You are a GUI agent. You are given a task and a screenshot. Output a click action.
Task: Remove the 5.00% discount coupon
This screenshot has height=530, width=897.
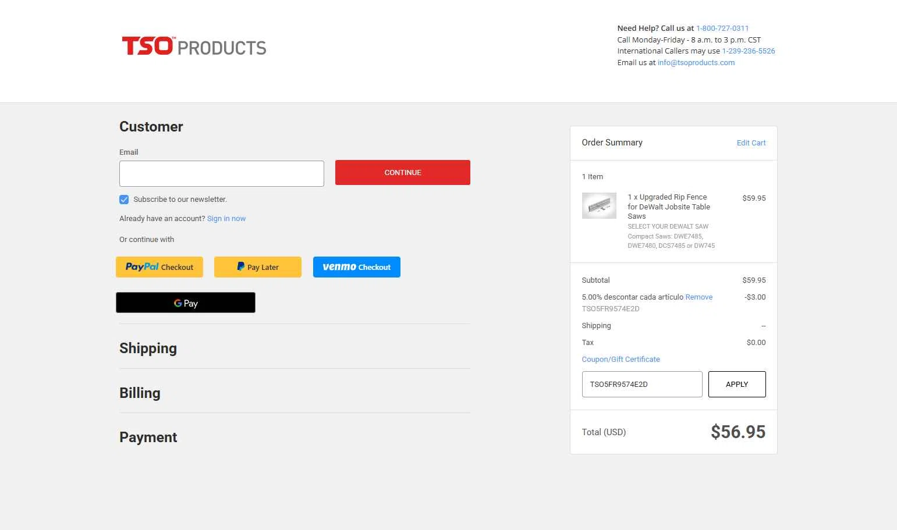click(x=699, y=297)
